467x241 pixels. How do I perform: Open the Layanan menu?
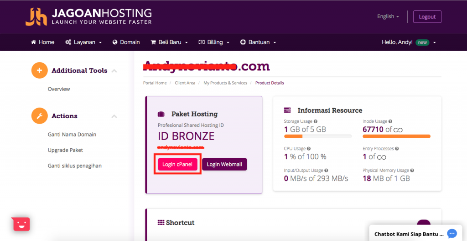click(x=84, y=42)
